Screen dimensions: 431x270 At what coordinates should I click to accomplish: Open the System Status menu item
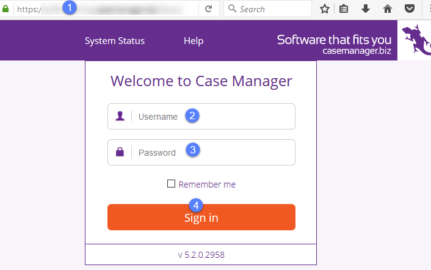tap(115, 41)
